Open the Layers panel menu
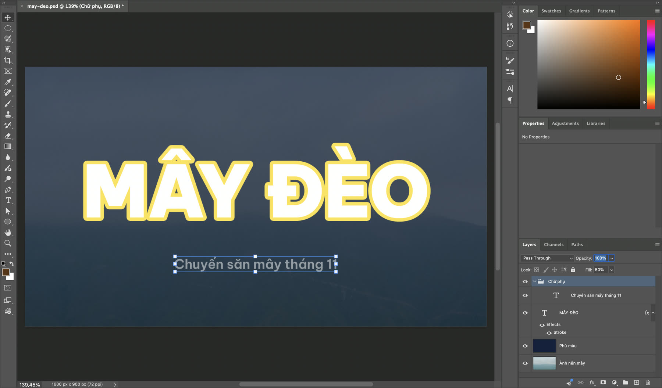 click(x=657, y=245)
